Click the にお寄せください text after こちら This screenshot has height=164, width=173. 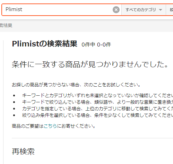pos(76,126)
